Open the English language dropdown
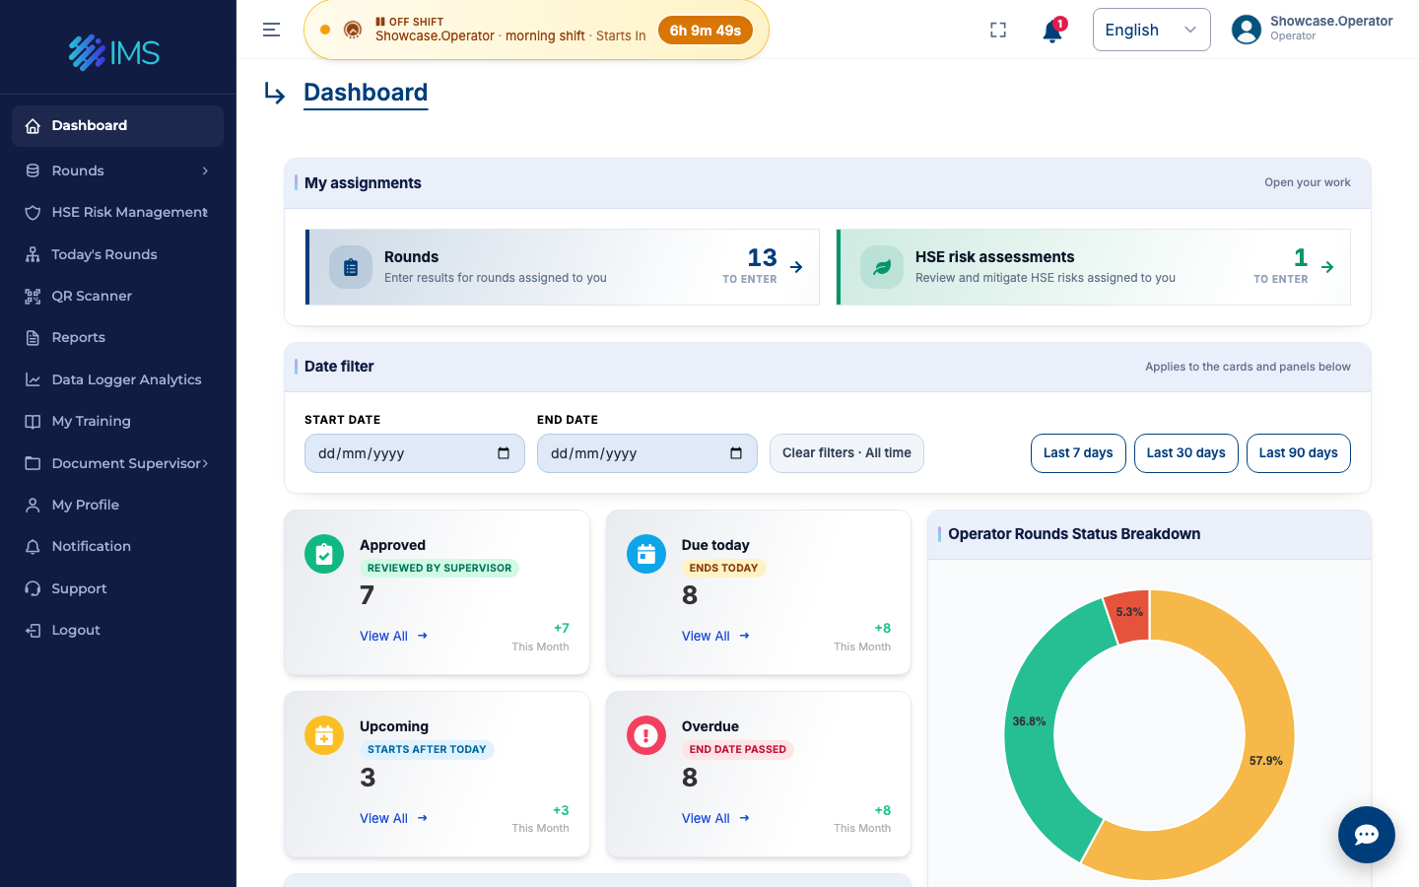This screenshot has height=887, width=1419. pyautogui.click(x=1151, y=30)
